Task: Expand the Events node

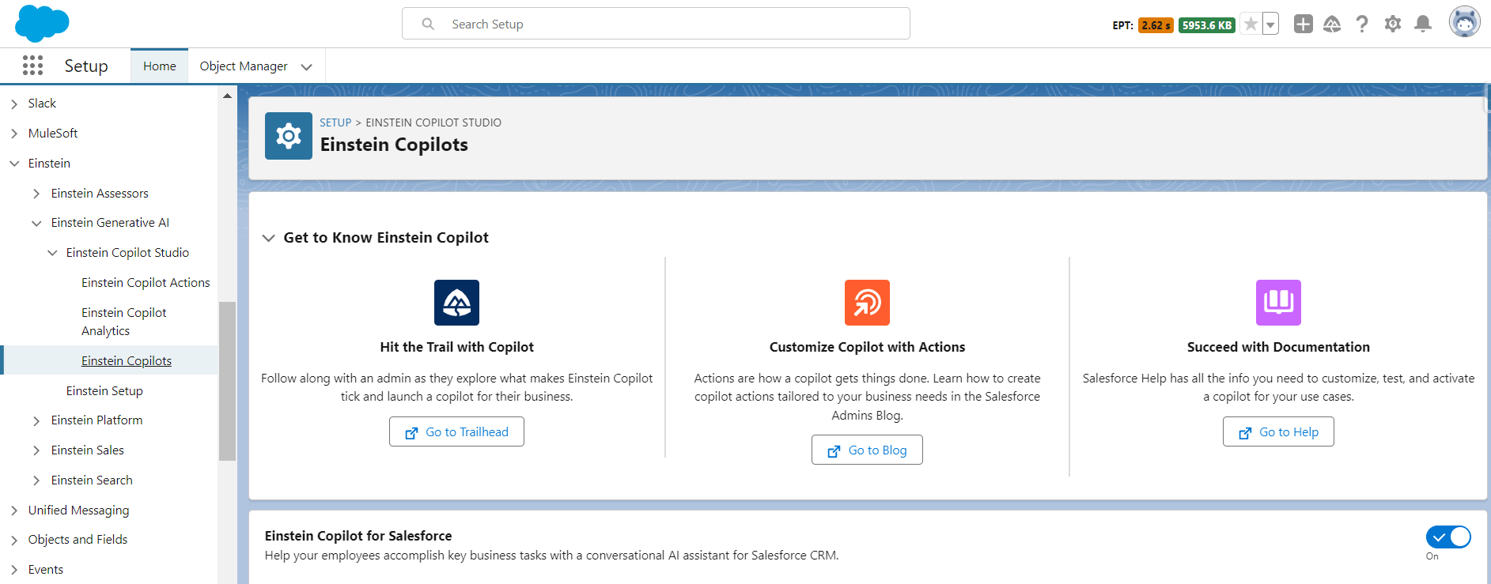Action: point(14,570)
